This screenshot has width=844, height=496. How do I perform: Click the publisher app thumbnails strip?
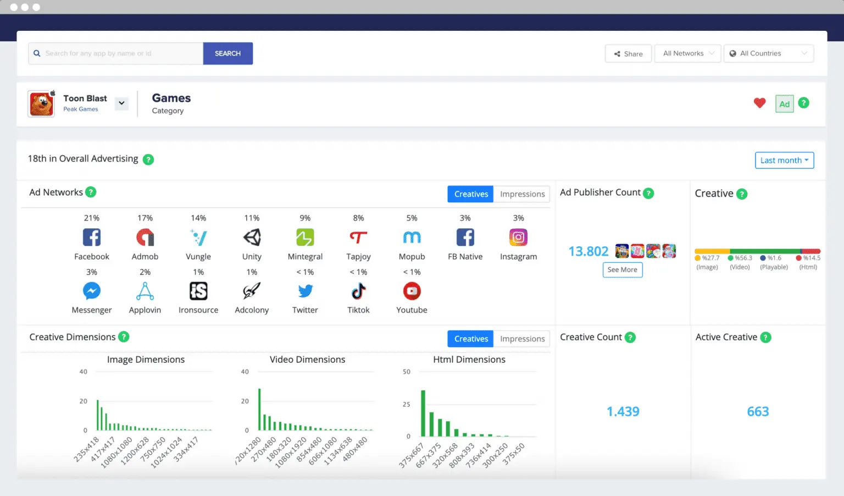[x=646, y=251]
